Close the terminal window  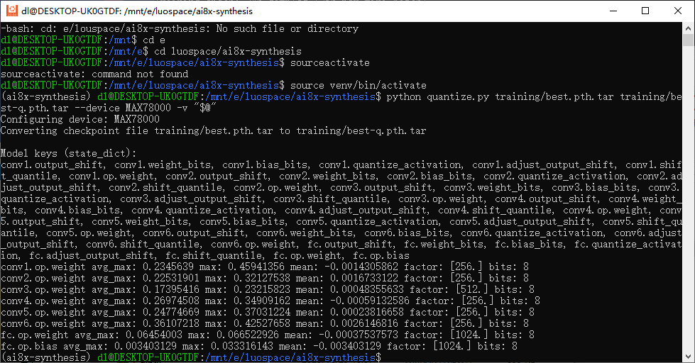coord(678,11)
